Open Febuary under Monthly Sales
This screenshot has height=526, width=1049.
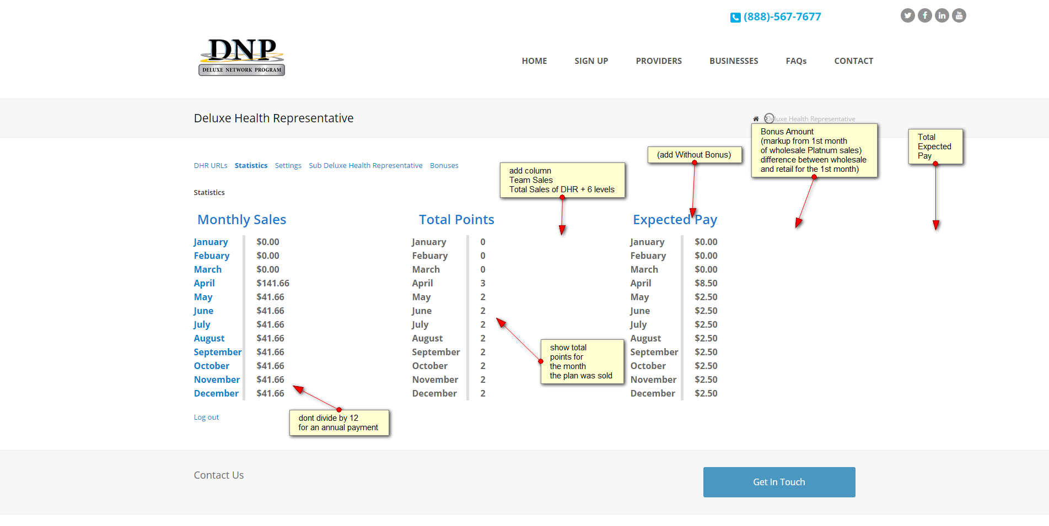point(212,256)
